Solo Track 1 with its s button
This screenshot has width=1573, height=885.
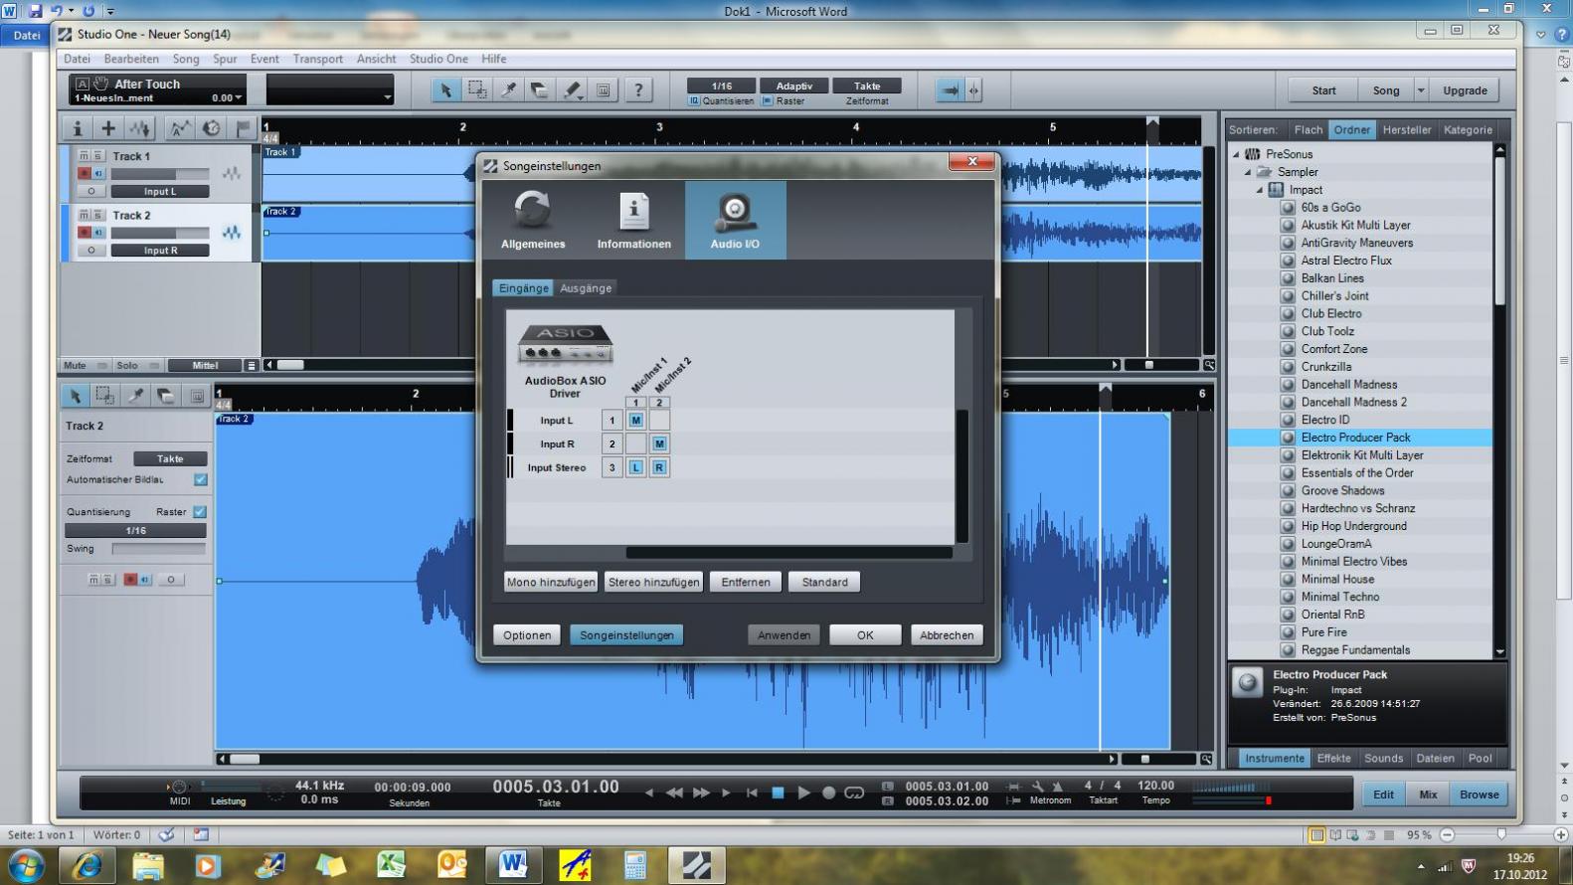pos(97,156)
